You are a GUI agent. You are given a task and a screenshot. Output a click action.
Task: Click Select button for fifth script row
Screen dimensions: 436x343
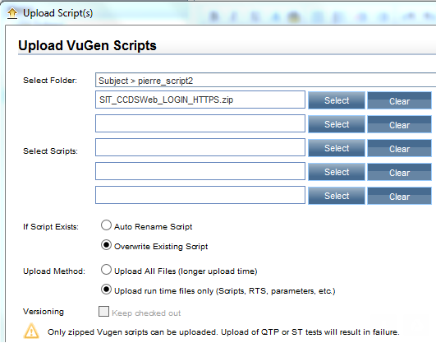337,196
